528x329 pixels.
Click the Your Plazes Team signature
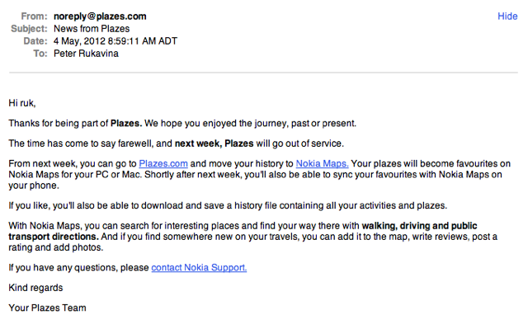(48, 308)
